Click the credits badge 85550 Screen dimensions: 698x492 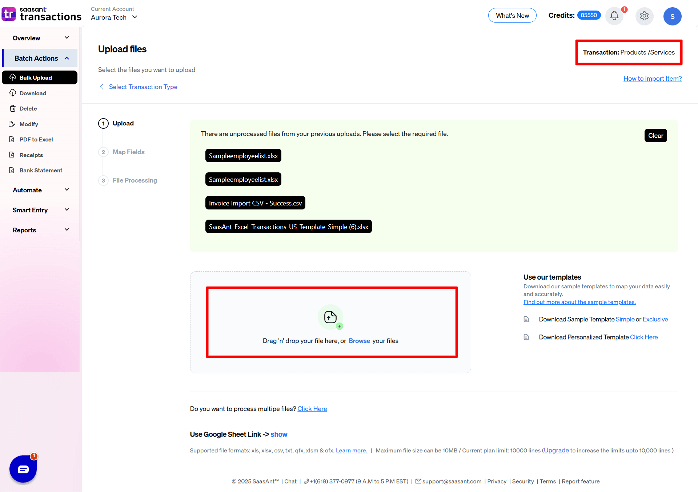click(x=589, y=15)
